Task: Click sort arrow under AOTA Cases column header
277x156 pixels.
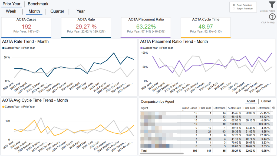Action: (183, 110)
